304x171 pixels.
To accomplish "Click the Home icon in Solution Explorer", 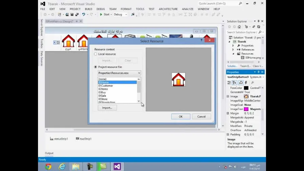I will coord(239,27).
